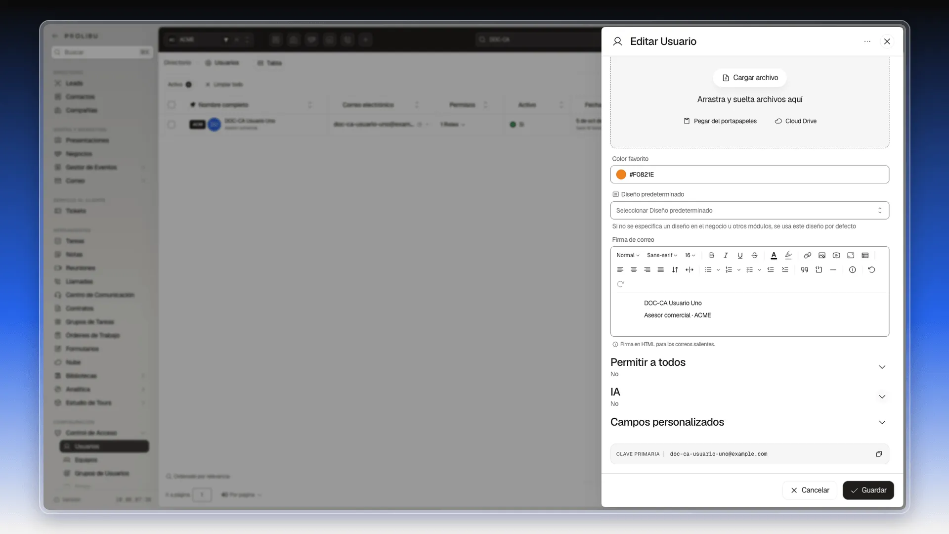The image size is (949, 534).
Task: Increase the indent level
Action: [x=785, y=270]
